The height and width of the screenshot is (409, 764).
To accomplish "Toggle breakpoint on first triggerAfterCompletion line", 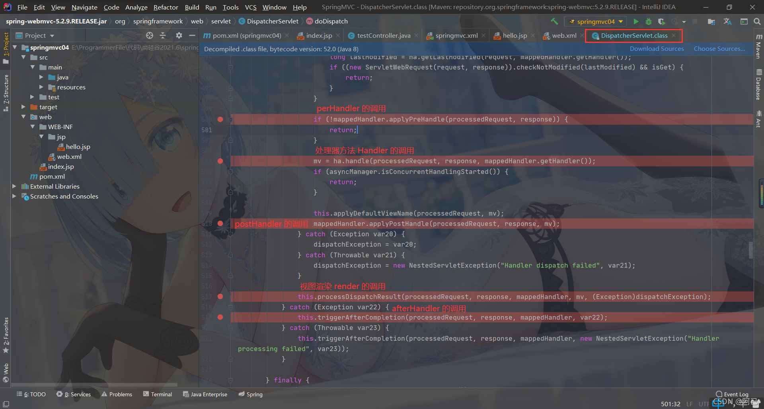I will pos(220,317).
